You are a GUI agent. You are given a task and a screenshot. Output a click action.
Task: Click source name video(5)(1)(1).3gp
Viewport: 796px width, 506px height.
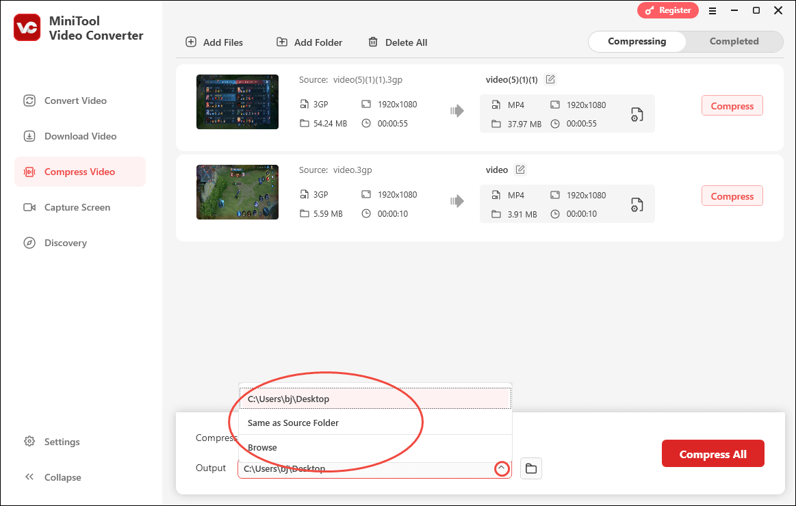click(x=368, y=79)
